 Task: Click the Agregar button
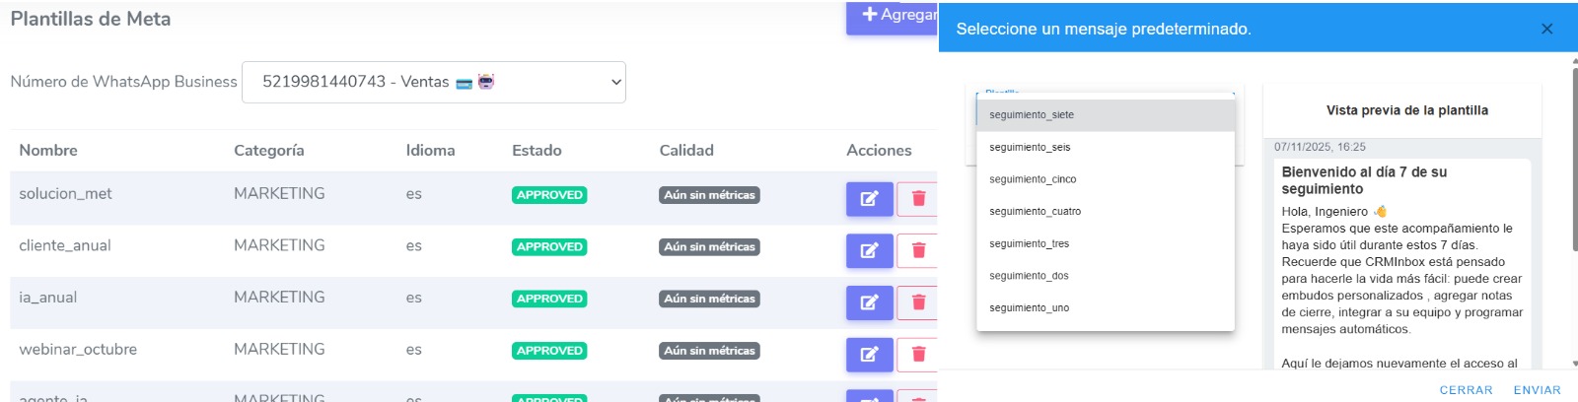click(892, 17)
